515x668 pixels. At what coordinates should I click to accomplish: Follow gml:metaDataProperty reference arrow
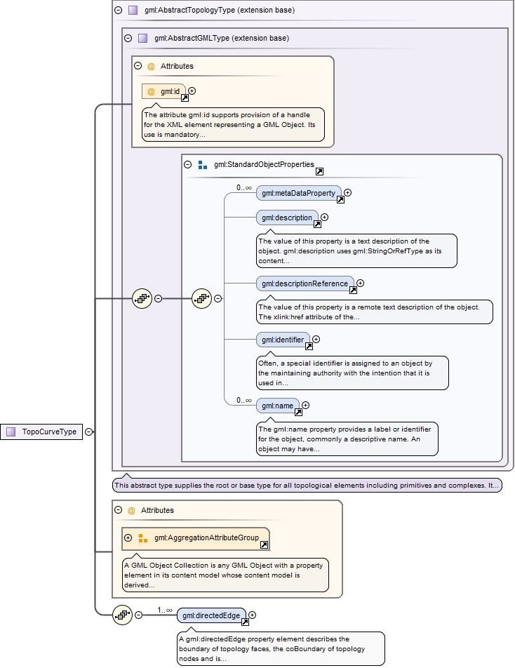click(341, 199)
